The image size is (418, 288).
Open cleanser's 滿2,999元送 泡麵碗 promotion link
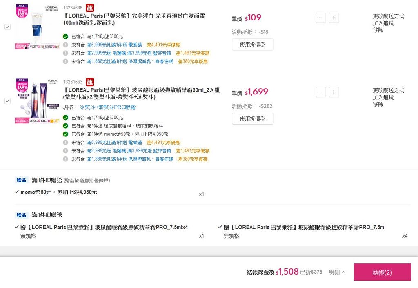coord(129,53)
